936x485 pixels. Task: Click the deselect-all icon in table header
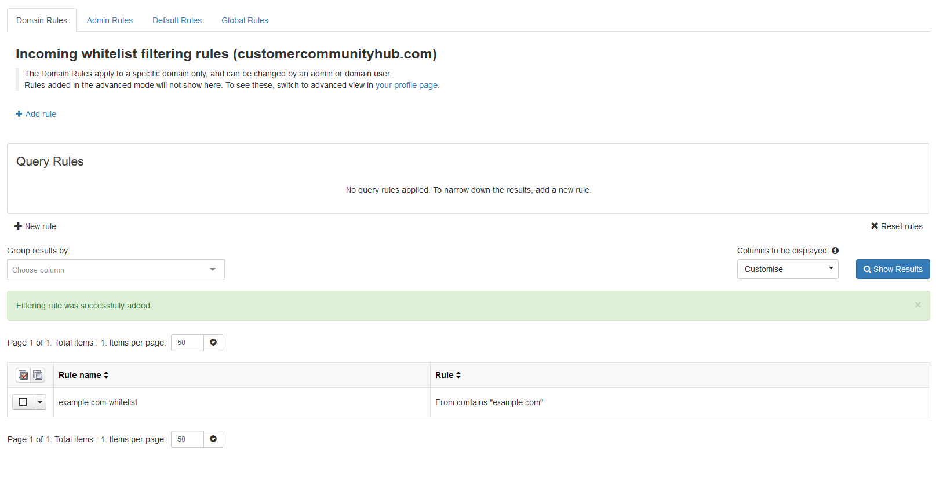click(38, 376)
